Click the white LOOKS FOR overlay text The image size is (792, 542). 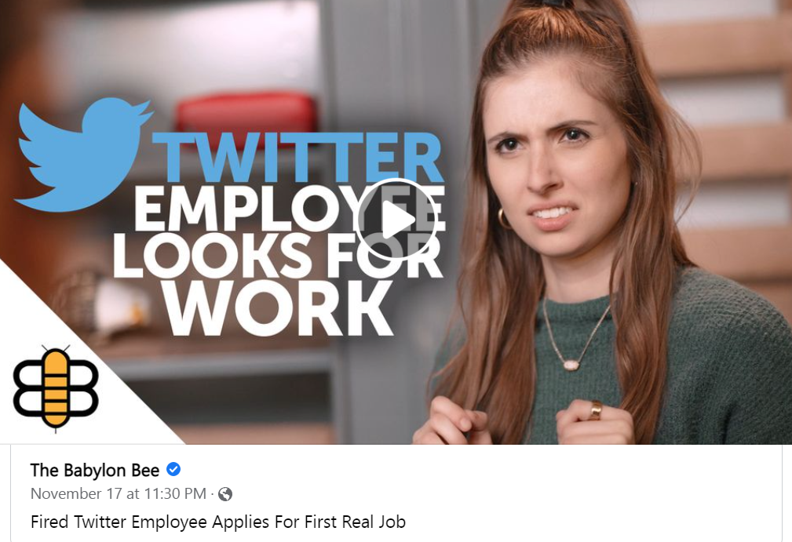[277, 255]
